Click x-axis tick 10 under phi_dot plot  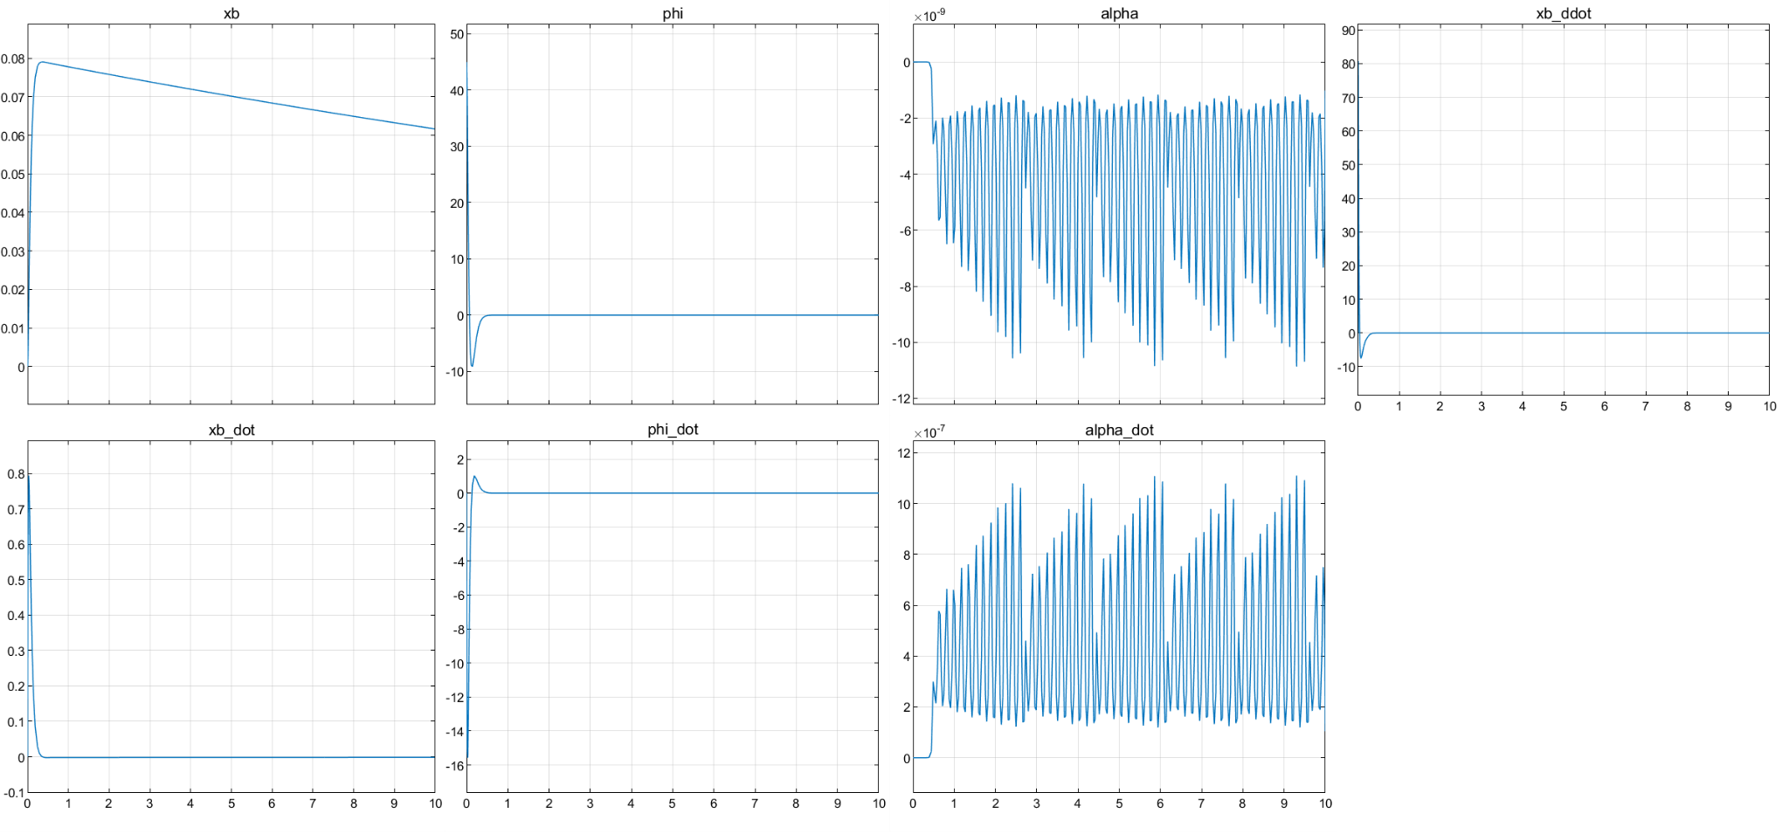tap(878, 803)
